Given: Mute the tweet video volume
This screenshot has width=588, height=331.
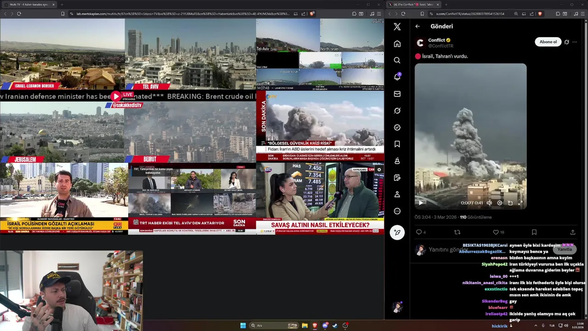Looking at the screenshot, I should pos(489,203).
